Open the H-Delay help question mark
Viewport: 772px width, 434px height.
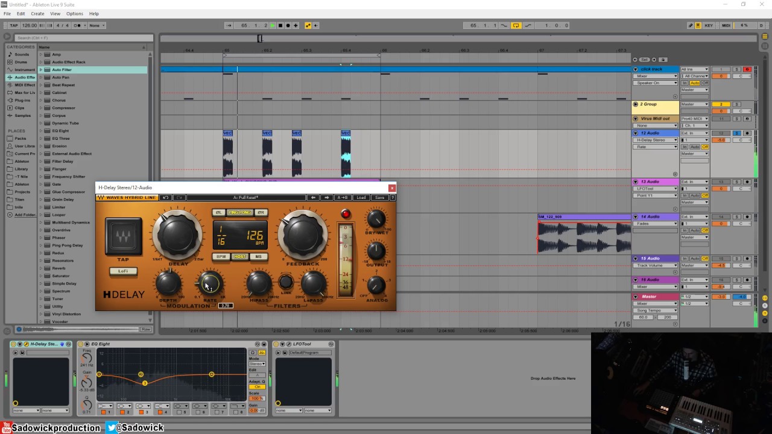(393, 198)
